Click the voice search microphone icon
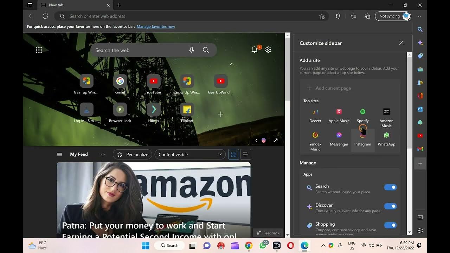The width and height of the screenshot is (450, 253). click(192, 50)
